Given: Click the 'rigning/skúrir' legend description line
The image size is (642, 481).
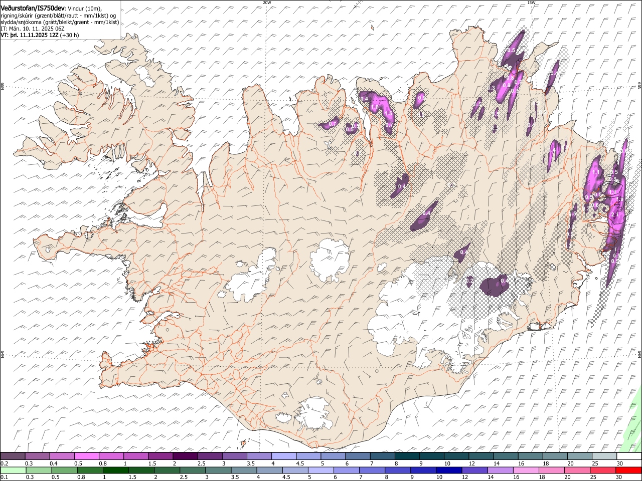Looking at the screenshot, I should 59,16.
